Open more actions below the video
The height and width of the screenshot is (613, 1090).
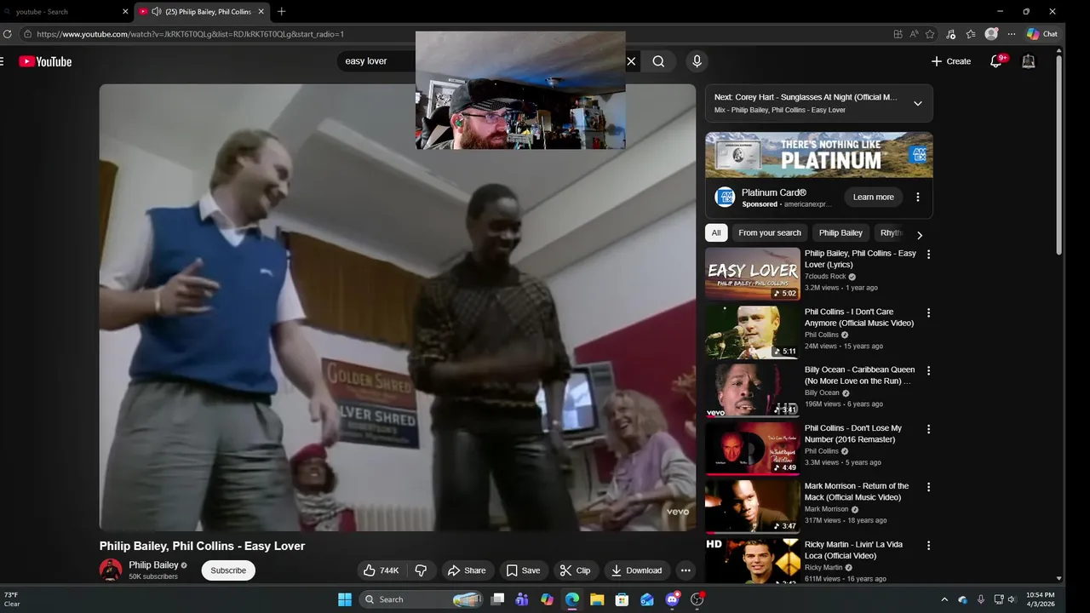[x=686, y=570]
